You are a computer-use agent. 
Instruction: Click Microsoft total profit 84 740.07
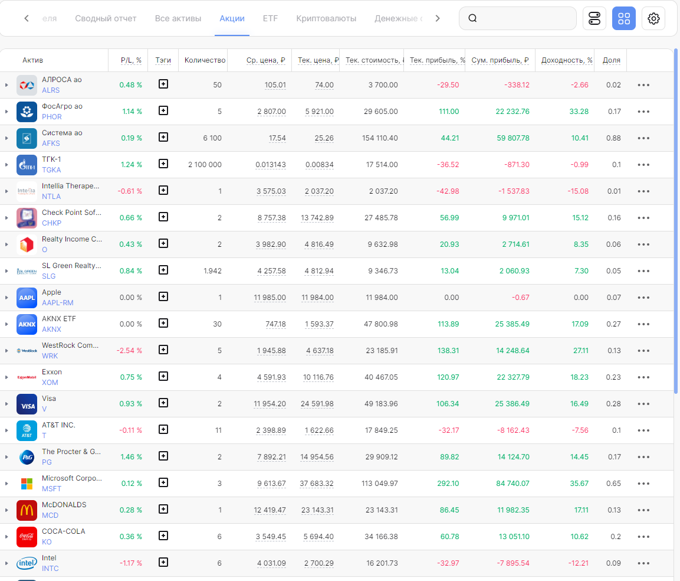[x=513, y=484]
